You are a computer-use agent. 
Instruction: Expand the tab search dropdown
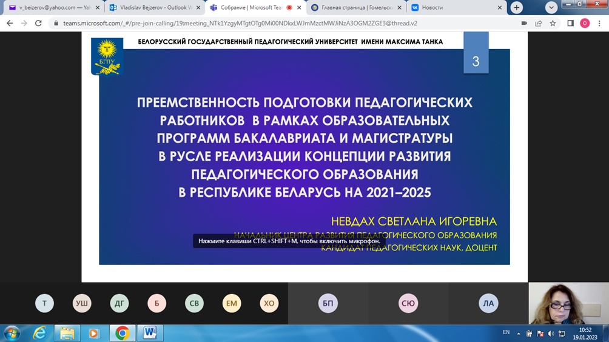[551, 7]
